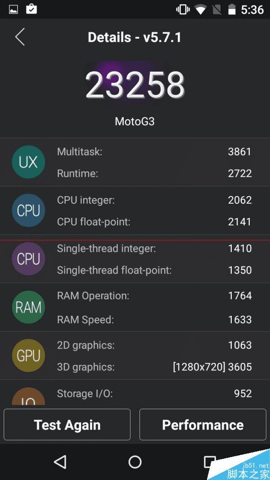270x480 pixels.
Task: Tap the brown IO category icon
Action: point(28,398)
